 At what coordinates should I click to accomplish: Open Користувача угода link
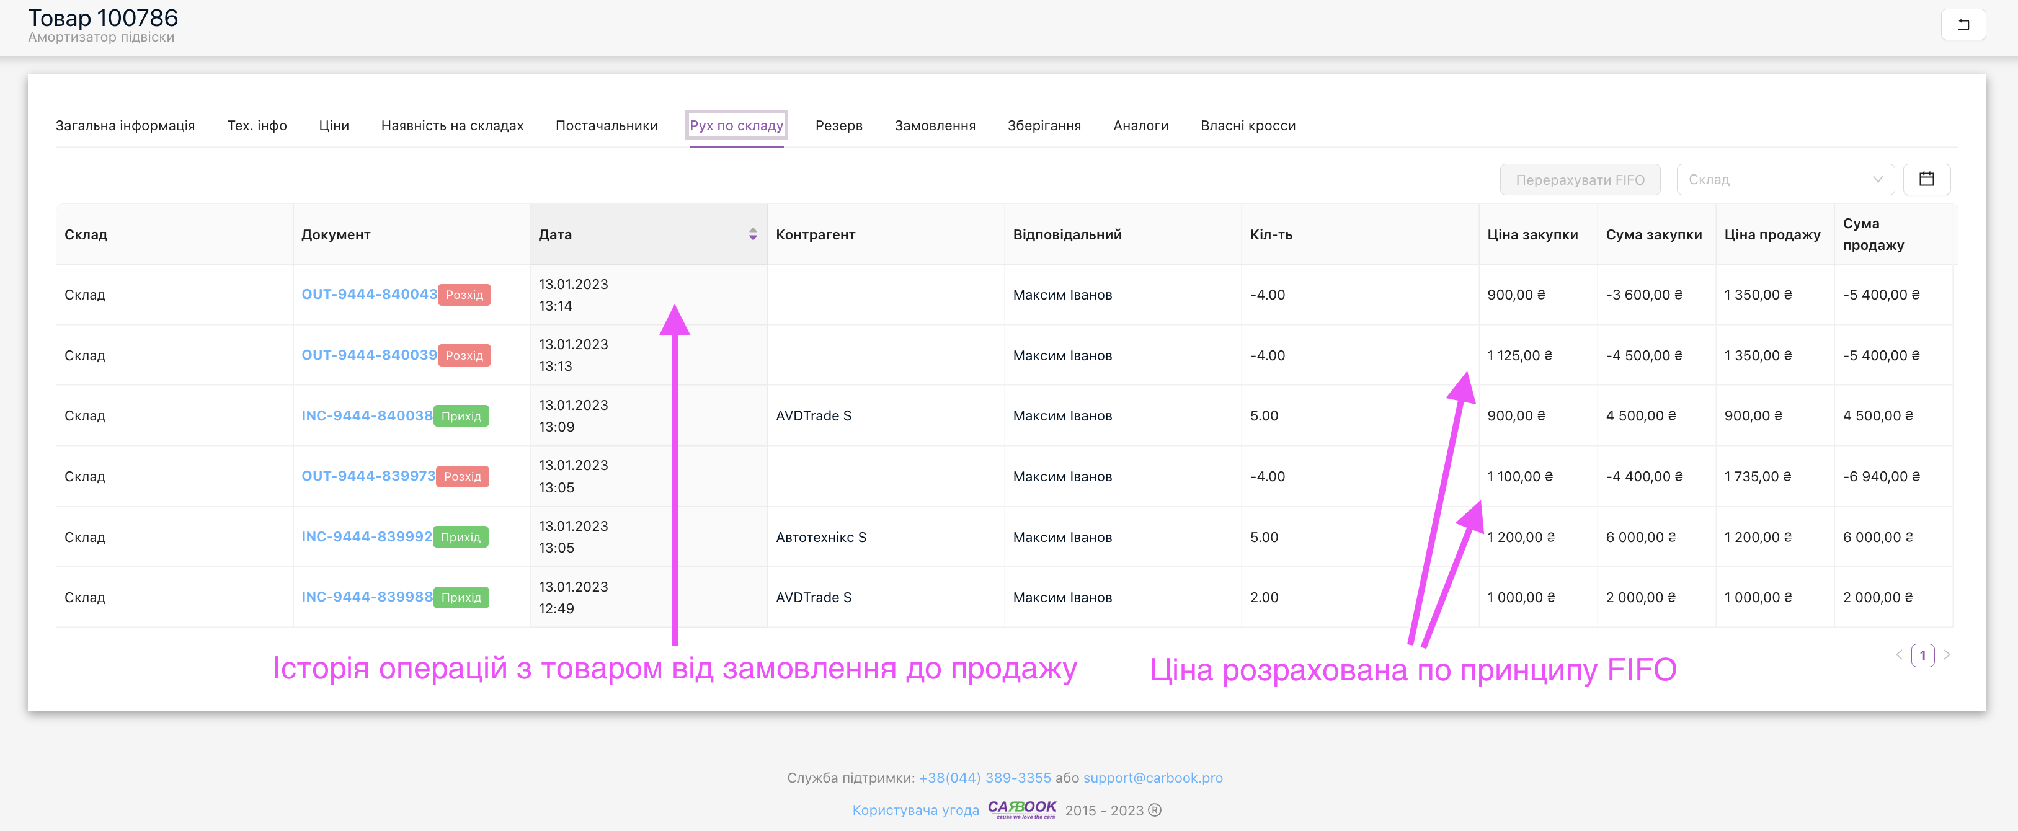point(915,810)
